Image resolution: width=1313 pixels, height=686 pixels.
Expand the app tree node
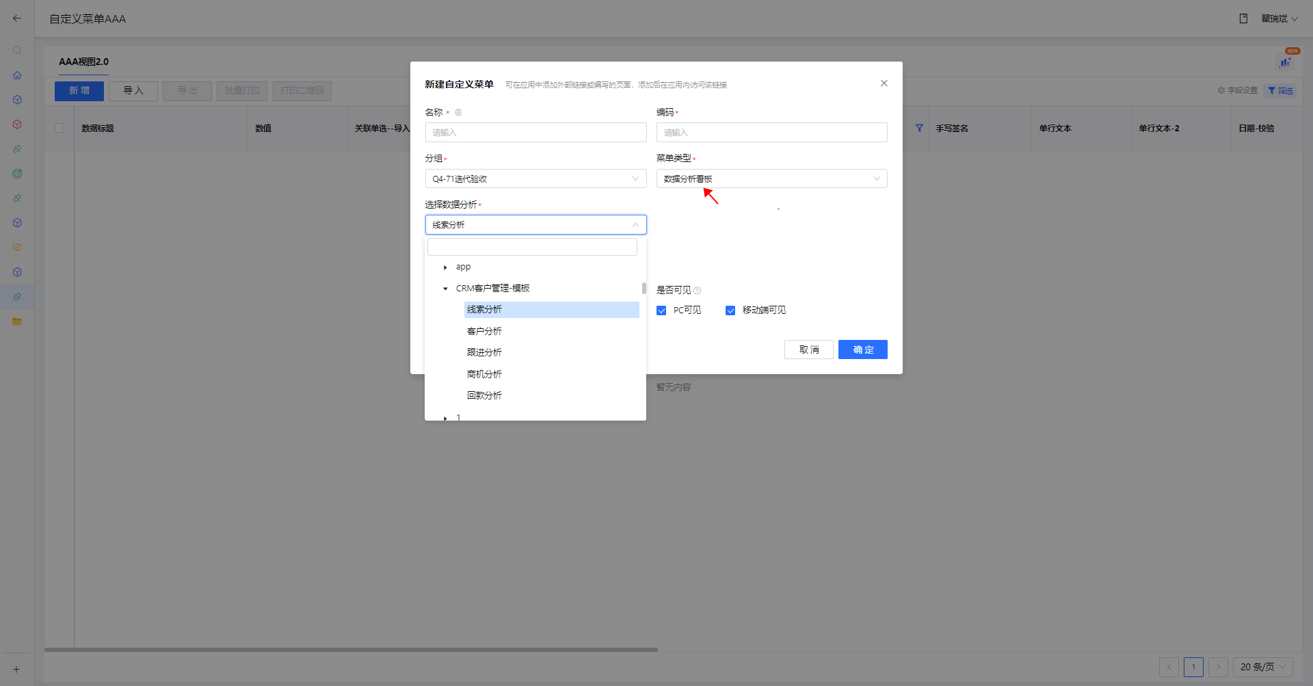(445, 267)
